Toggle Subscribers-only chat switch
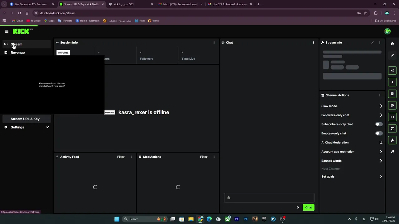 [x=379, y=124]
